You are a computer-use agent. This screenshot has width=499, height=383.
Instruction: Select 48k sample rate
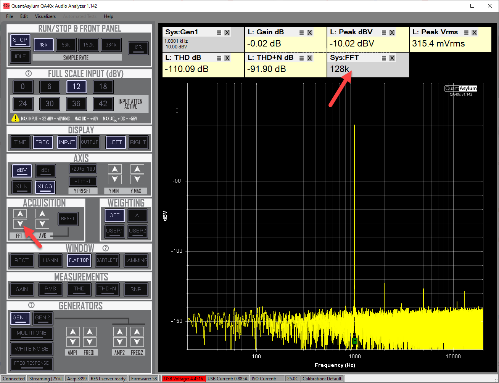[x=43, y=45]
